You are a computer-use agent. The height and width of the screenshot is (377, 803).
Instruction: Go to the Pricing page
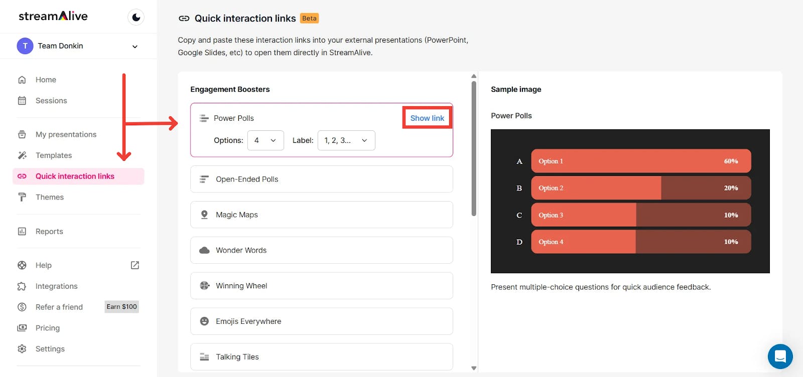tap(48, 328)
